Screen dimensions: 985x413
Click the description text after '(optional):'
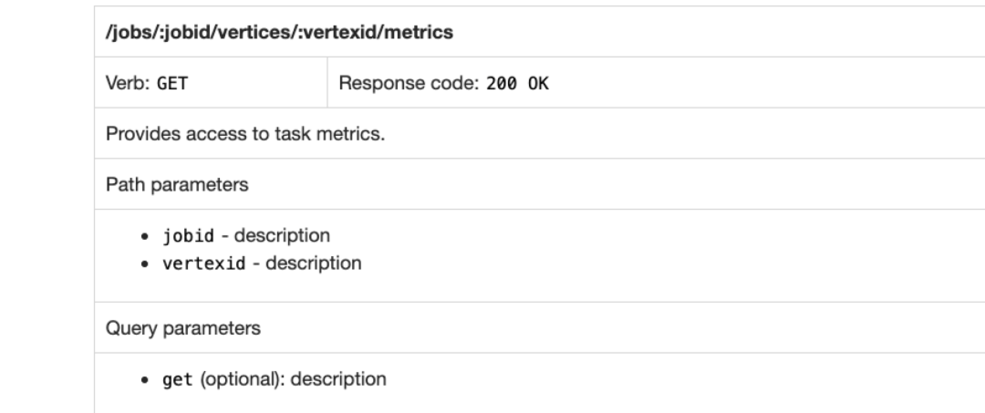point(338,379)
